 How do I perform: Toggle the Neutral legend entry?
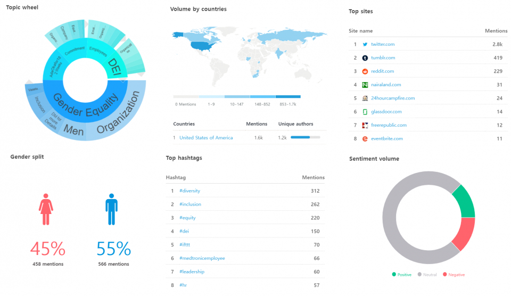427,275
